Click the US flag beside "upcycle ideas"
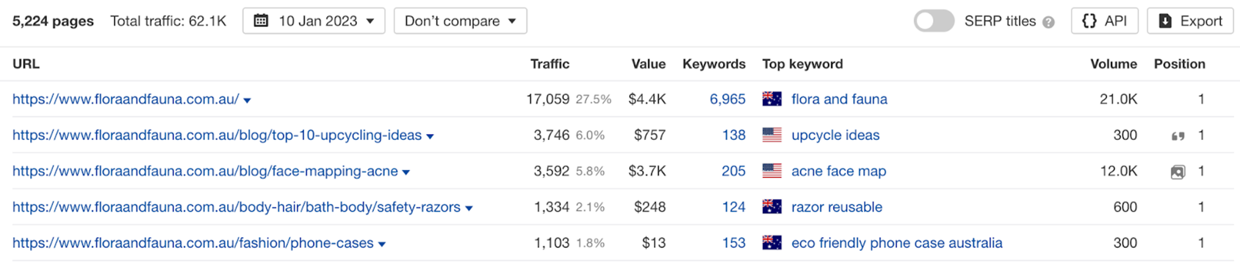The image size is (1240, 262). [772, 135]
